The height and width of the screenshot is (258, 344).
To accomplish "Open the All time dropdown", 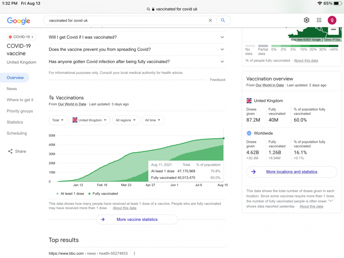I will pos(153,120).
